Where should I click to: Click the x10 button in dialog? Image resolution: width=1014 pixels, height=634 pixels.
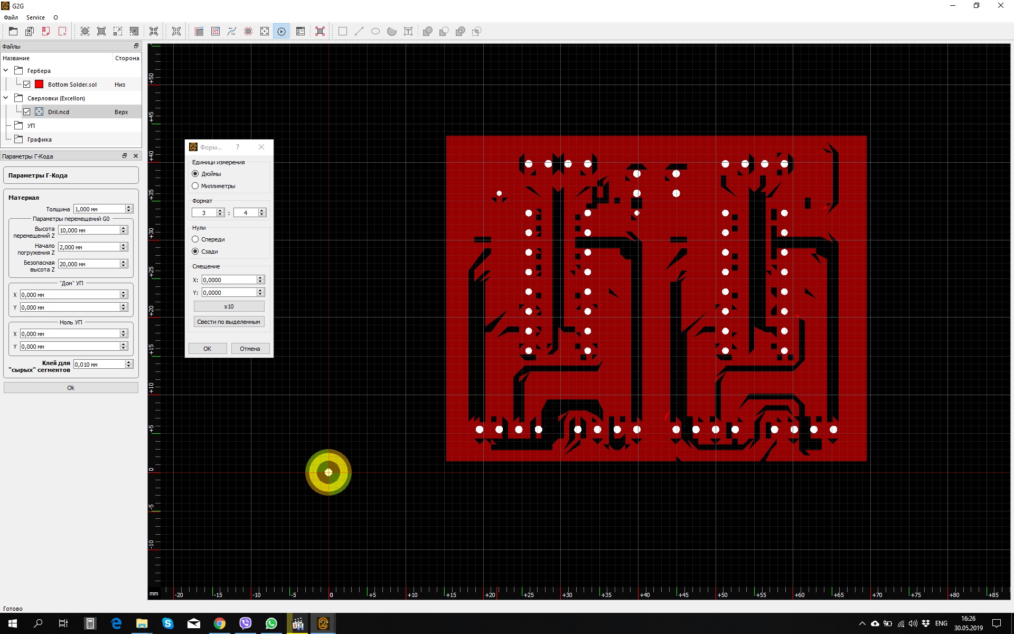click(x=229, y=306)
